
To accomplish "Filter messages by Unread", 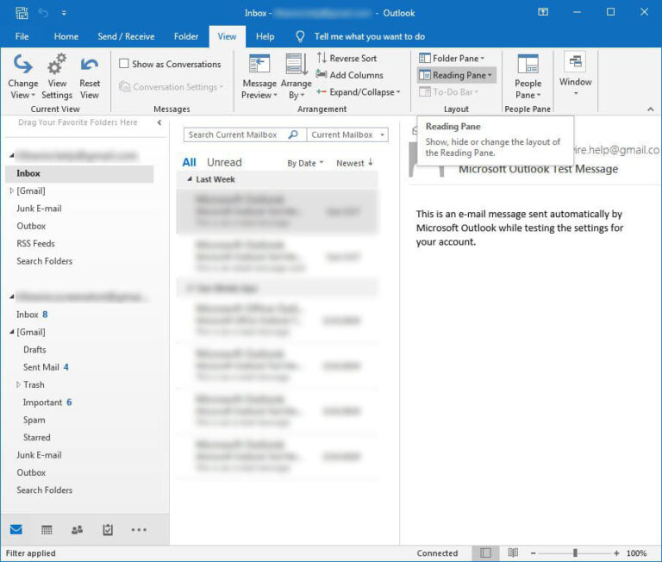I will 224,162.
